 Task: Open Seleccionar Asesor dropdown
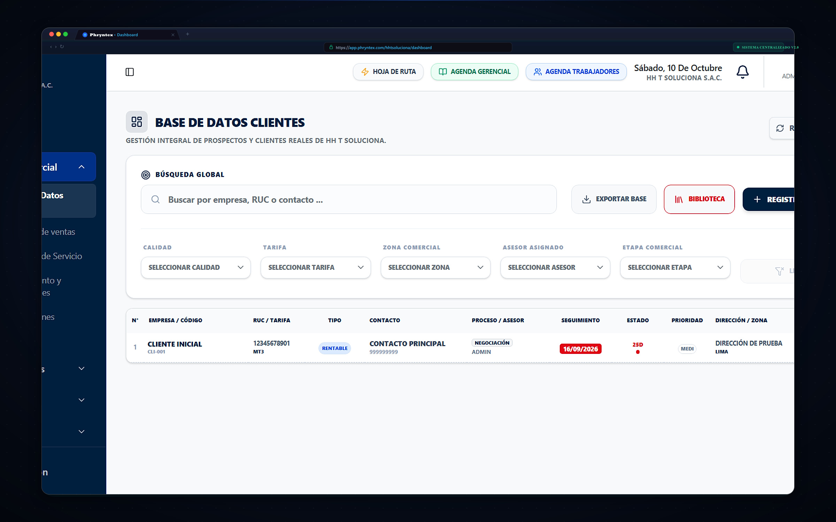click(x=555, y=267)
